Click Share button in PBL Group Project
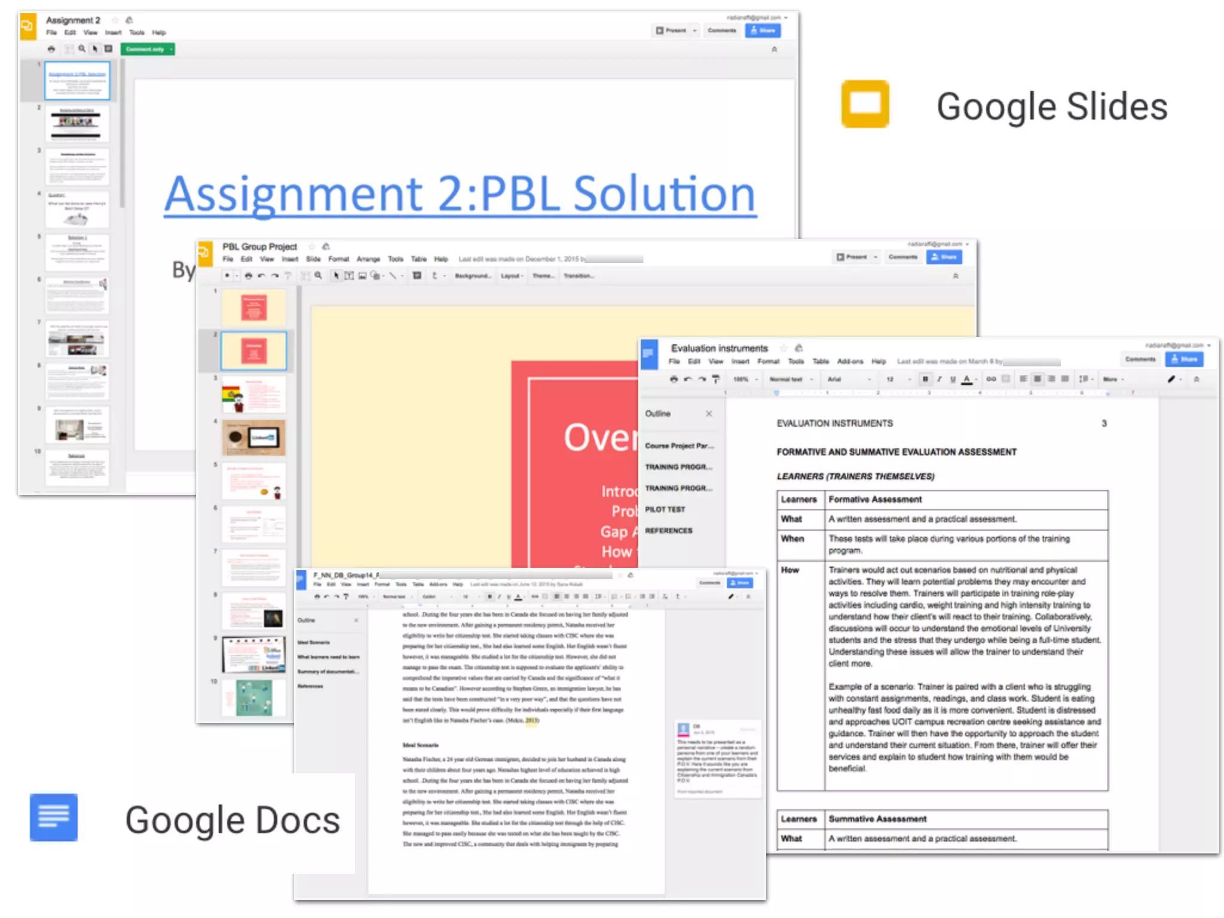1224x918 pixels. 944,257
